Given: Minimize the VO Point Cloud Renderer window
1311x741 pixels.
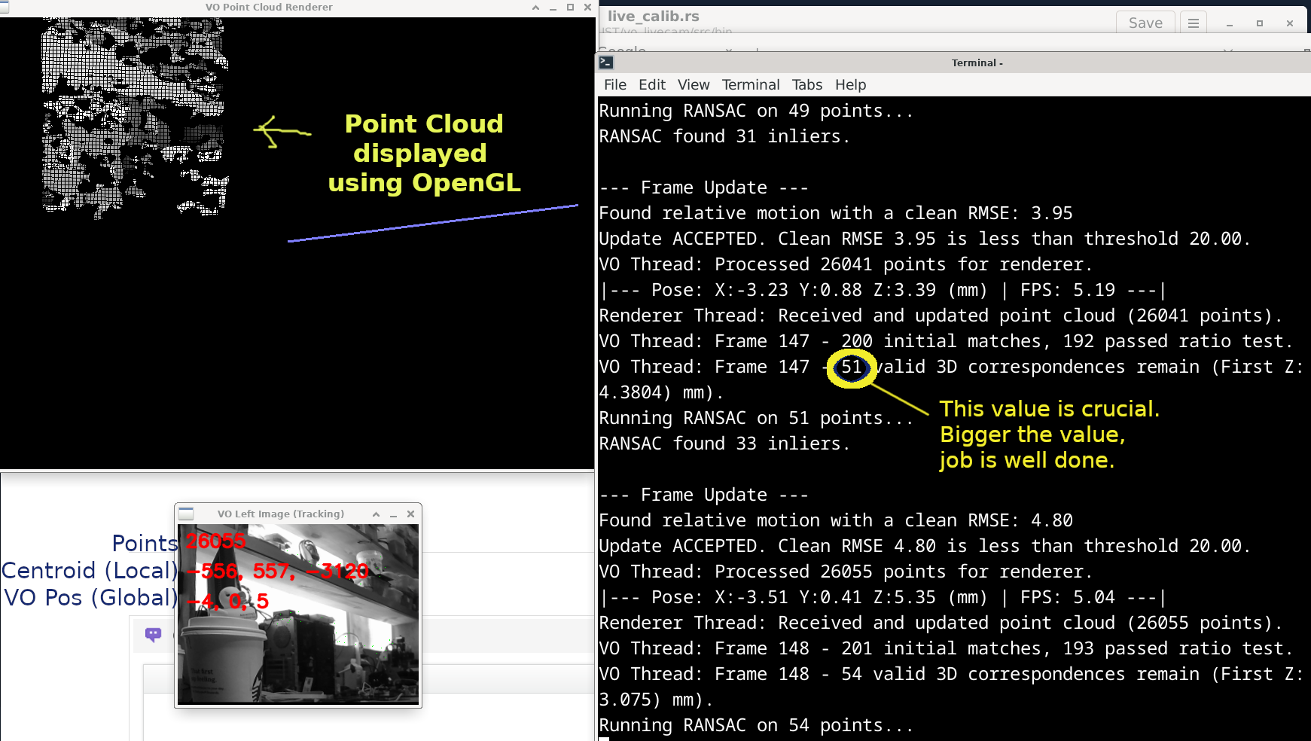Looking at the screenshot, I should (x=553, y=8).
